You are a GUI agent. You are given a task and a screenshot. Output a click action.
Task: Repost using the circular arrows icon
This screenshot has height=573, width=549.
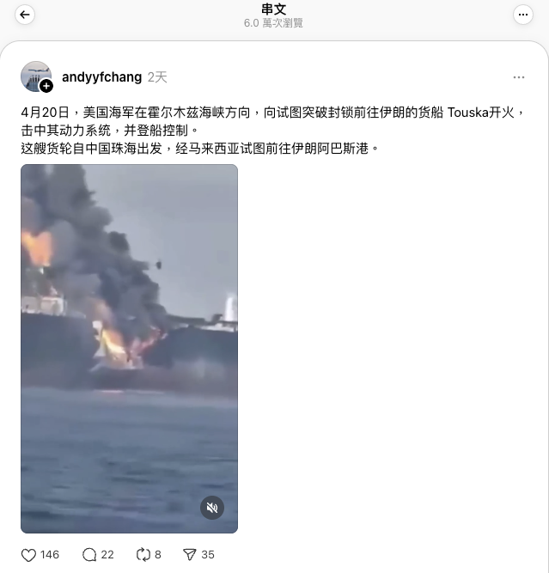tap(143, 555)
